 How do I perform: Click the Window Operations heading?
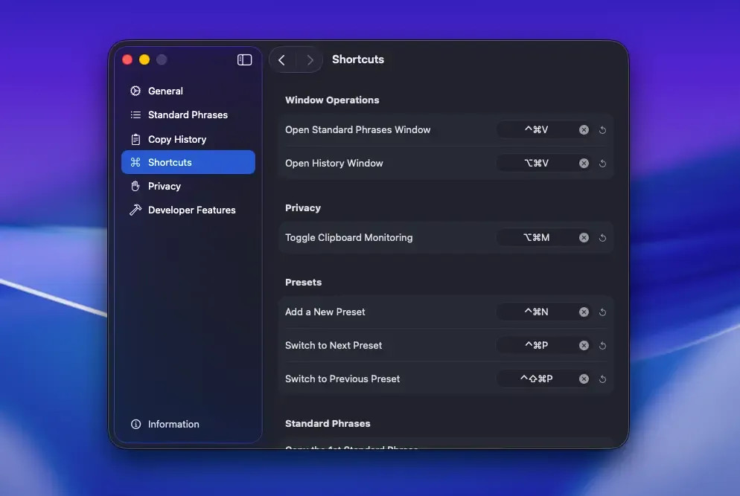click(332, 100)
